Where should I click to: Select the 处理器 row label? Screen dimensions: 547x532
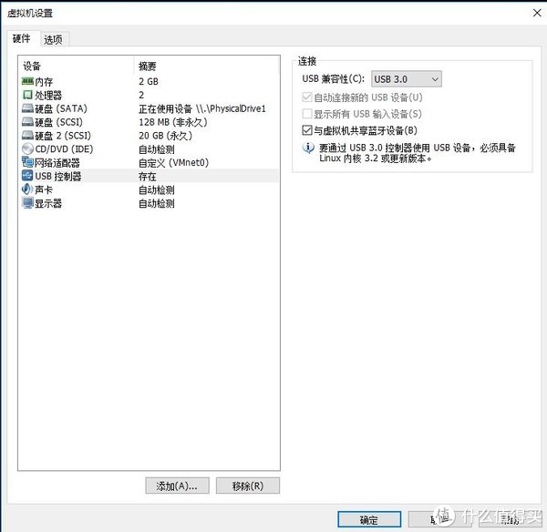pyautogui.click(x=48, y=95)
